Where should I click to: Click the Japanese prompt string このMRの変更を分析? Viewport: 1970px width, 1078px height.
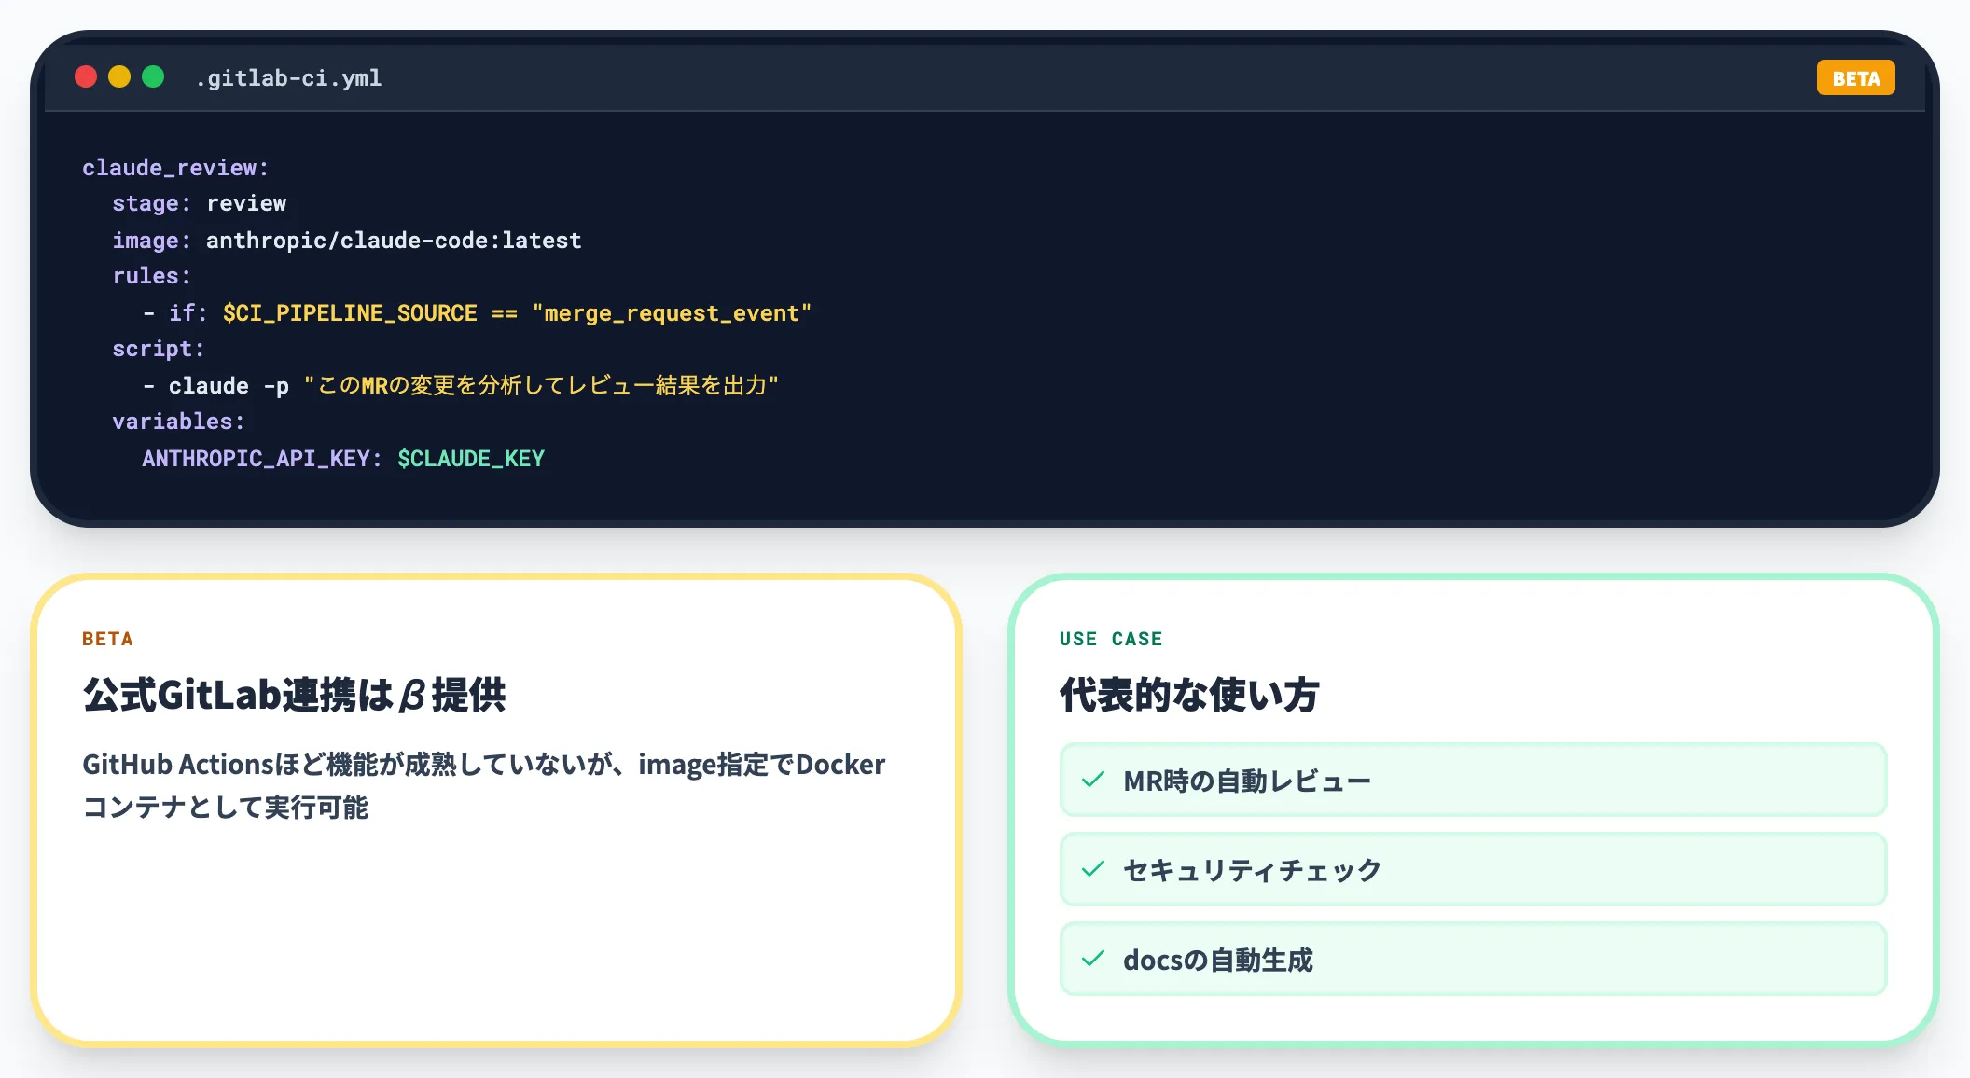(x=541, y=386)
